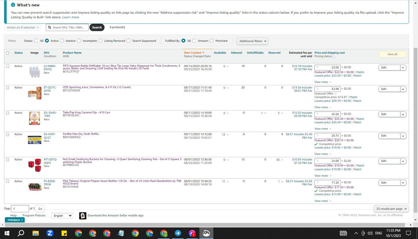Expand View more under IZZE Sparkling Juice pricing
Viewport: 418px width, 239px height.
pyautogui.click(x=323, y=107)
